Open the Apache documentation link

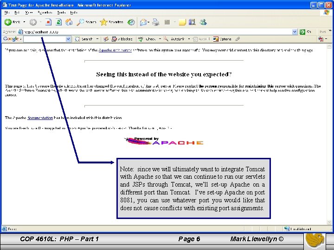click(40, 118)
